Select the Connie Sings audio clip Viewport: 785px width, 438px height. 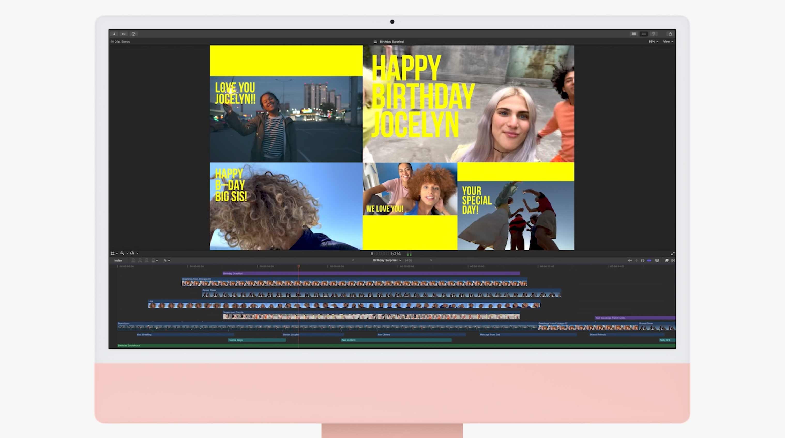pos(257,340)
